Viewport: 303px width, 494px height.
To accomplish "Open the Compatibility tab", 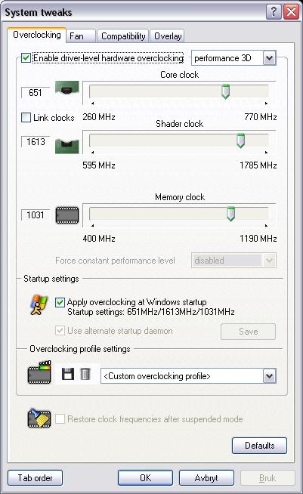I will 123,36.
